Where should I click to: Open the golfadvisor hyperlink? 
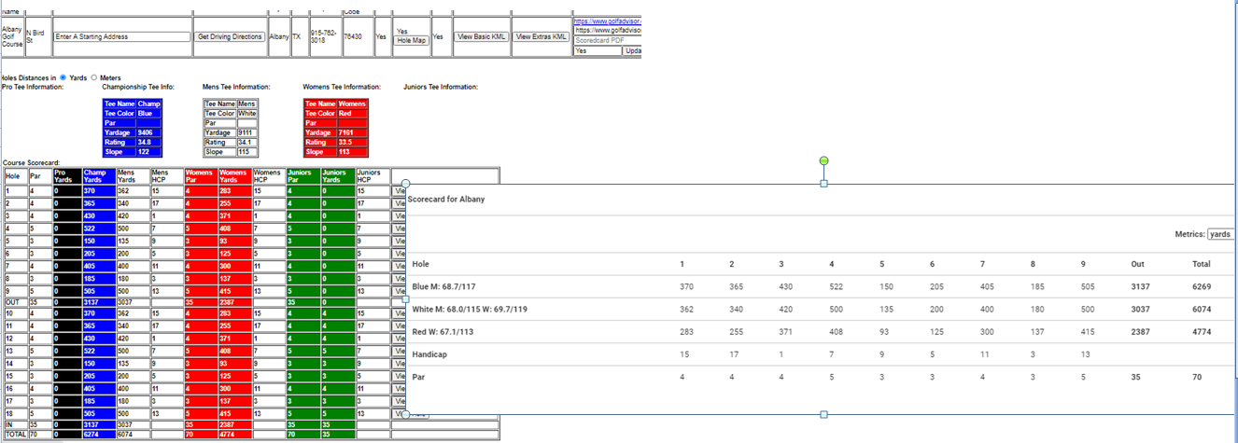click(607, 20)
